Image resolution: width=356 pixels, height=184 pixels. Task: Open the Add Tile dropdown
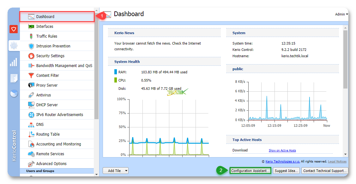pos(116,171)
